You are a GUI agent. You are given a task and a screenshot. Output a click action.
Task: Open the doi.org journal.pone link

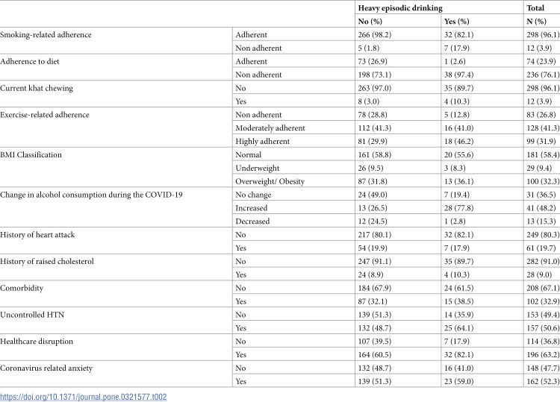(x=83, y=397)
